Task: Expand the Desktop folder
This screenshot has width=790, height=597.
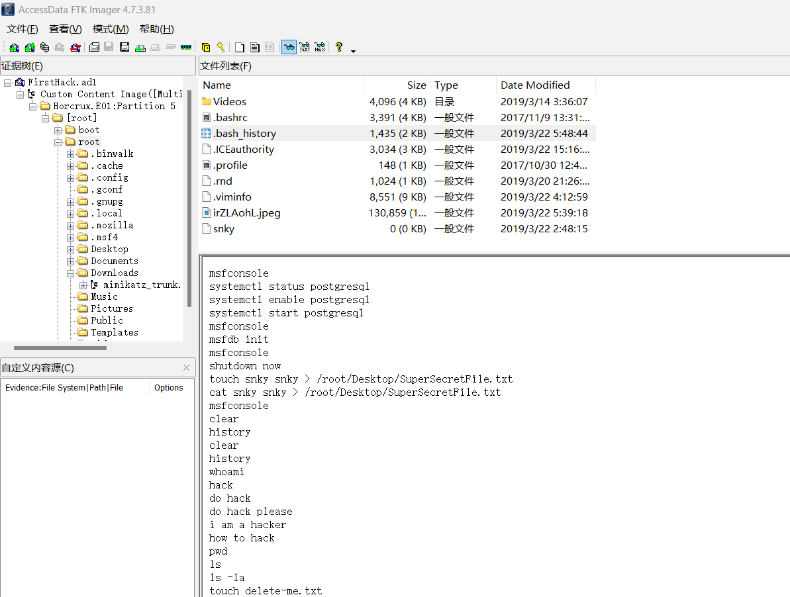Action: [x=71, y=250]
